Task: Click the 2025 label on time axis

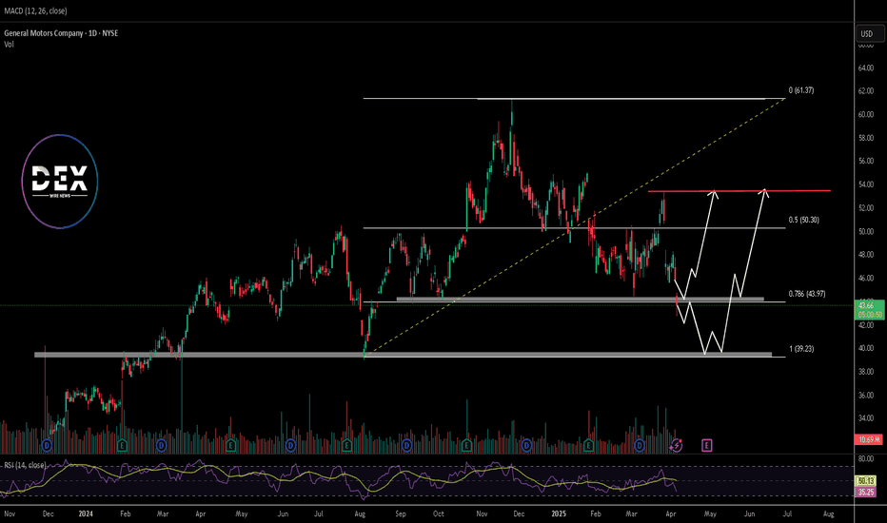Action: [559, 513]
